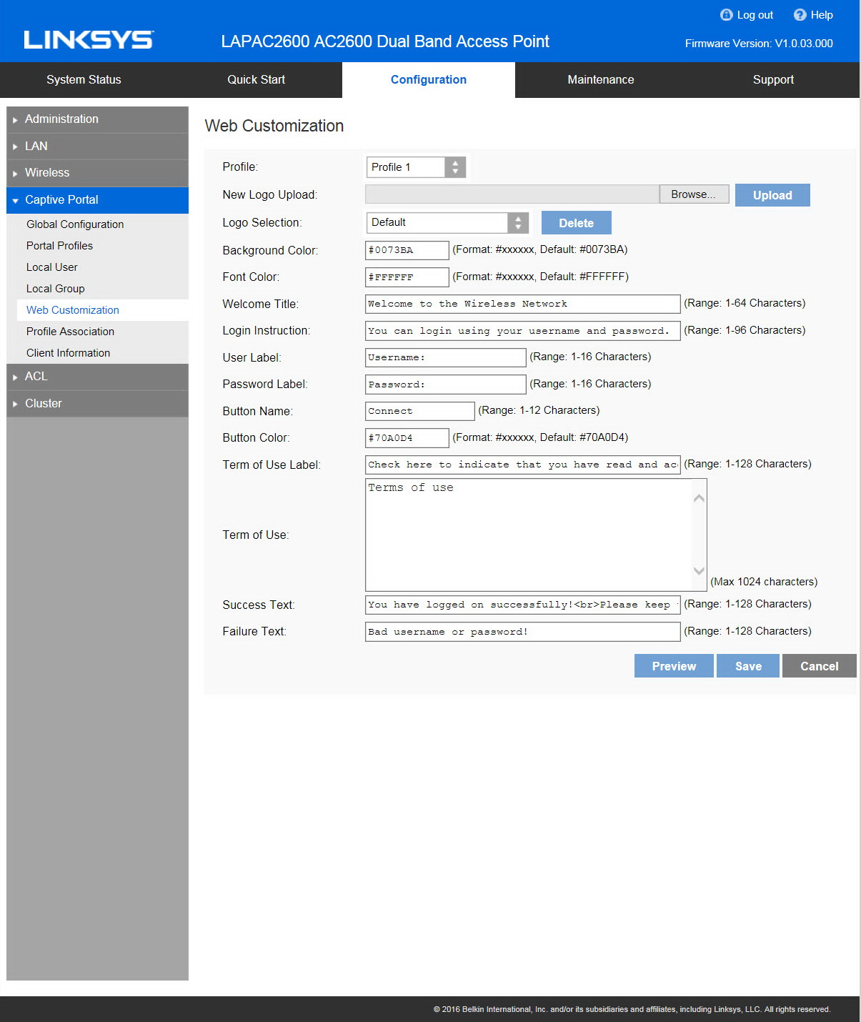
Task: Open the Profile 1 dropdown
Action: click(416, 167)
